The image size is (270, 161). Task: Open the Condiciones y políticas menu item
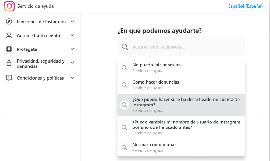pos(40,78)
